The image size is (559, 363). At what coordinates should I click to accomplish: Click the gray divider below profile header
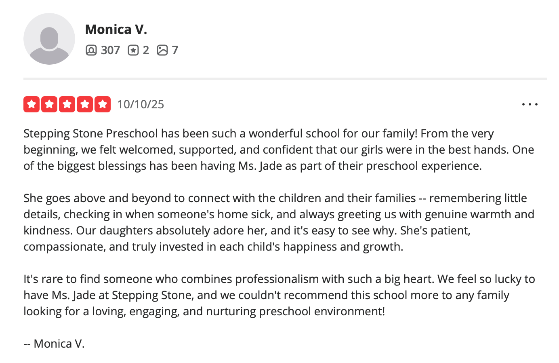(285, 79)
